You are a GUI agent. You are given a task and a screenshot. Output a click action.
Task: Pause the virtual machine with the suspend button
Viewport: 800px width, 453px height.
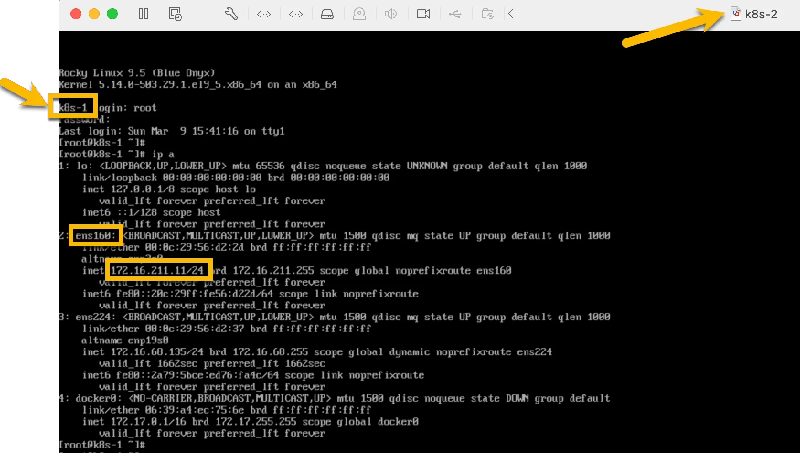[144, 14]
